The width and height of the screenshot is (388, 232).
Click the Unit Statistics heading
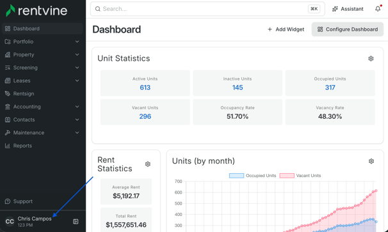tap(124, 58)
